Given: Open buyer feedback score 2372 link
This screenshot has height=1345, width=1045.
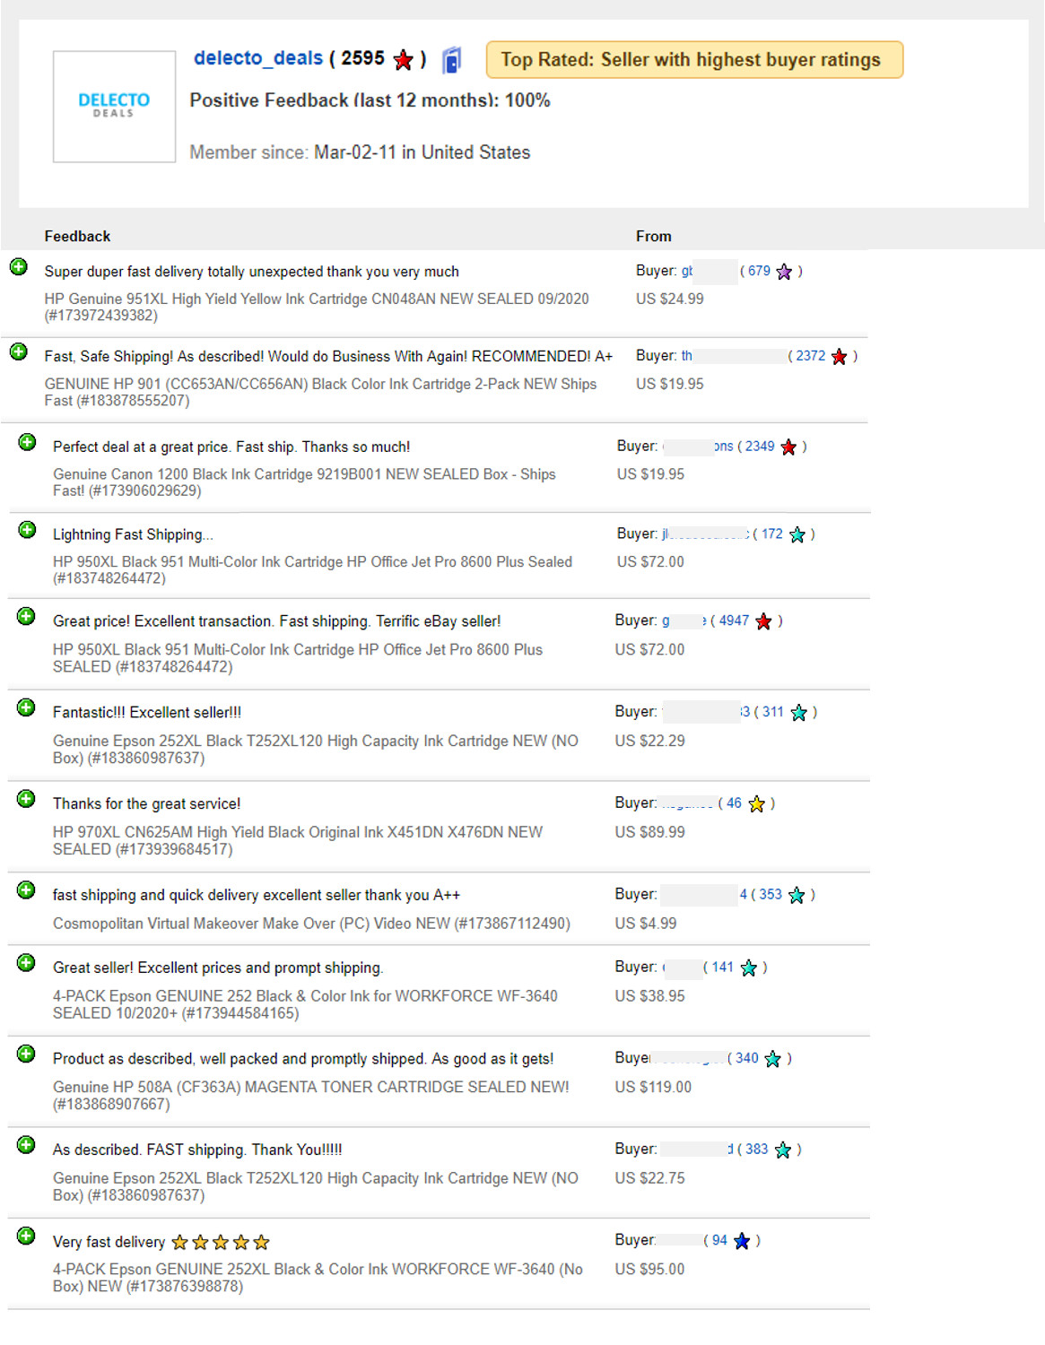Looking at the screenshot, I should click(x=810, y=356).
